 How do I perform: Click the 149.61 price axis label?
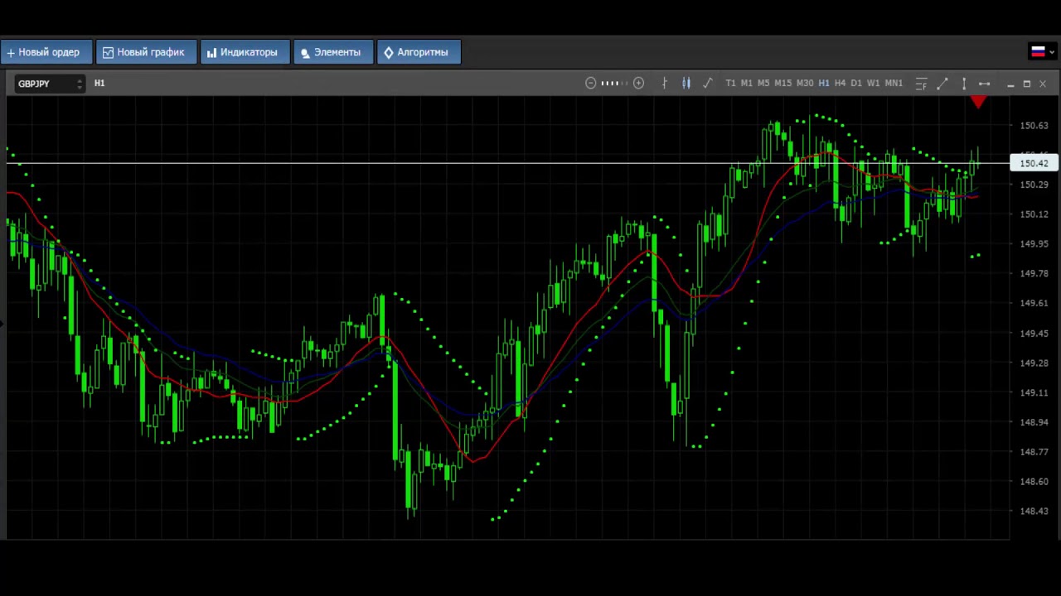click(1034, 303)
